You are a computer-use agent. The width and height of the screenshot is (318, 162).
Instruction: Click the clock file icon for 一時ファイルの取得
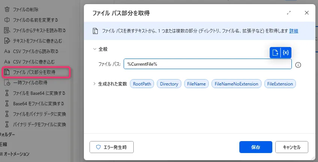click(x=7, y=82)
